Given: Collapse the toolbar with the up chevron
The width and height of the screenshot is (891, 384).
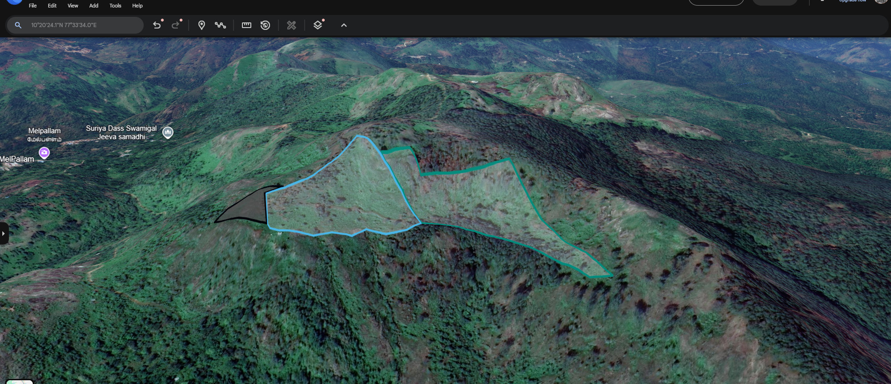Looking at the screenshot, I should point(344,25).
